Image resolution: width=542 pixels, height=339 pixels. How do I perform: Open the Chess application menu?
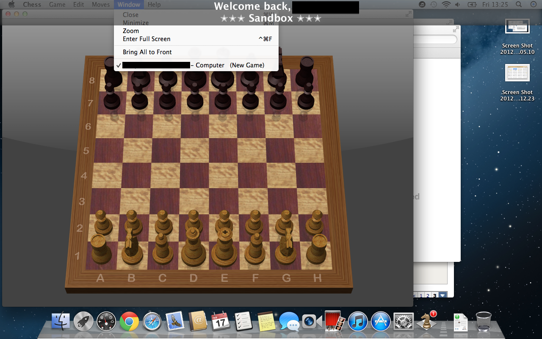[x=32, y=5]
